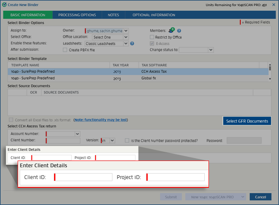
Task: Open the Members icon
Action: (x=172, y=30)
